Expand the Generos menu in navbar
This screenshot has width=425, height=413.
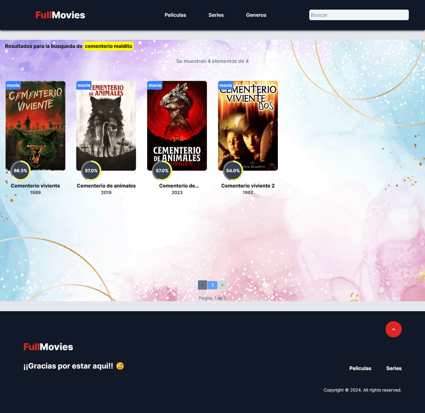coord(256,15)
